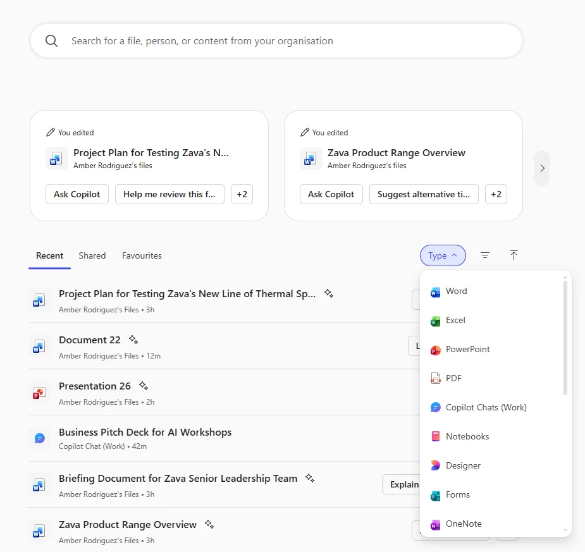Image resolution: width=585 pixels, height=552 pixels.
Task: Open Project Plan for Testing Zava's New Line
Action: (187, 294)
